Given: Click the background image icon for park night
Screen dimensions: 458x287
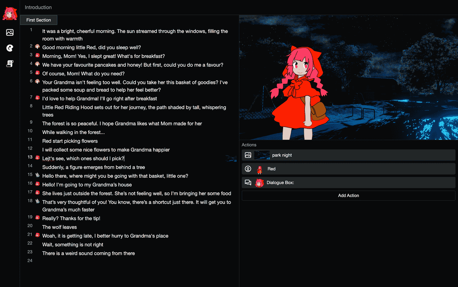Looking at the screenshot, I should pos(248,155).
